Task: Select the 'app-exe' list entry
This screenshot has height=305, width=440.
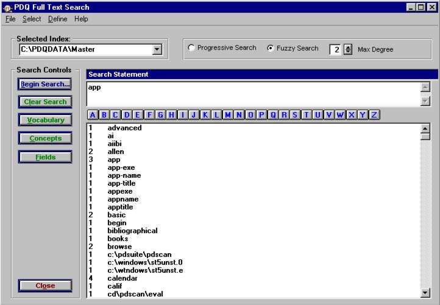Action: point(121,167)
